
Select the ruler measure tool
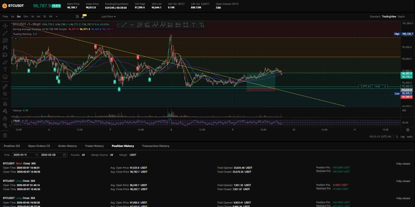coord(5,87)
